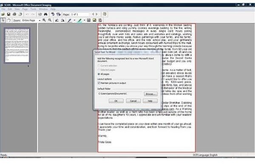Click the Browse button for default folder
The width and height of the screenshot is (255, 164).
pos(151,94)
